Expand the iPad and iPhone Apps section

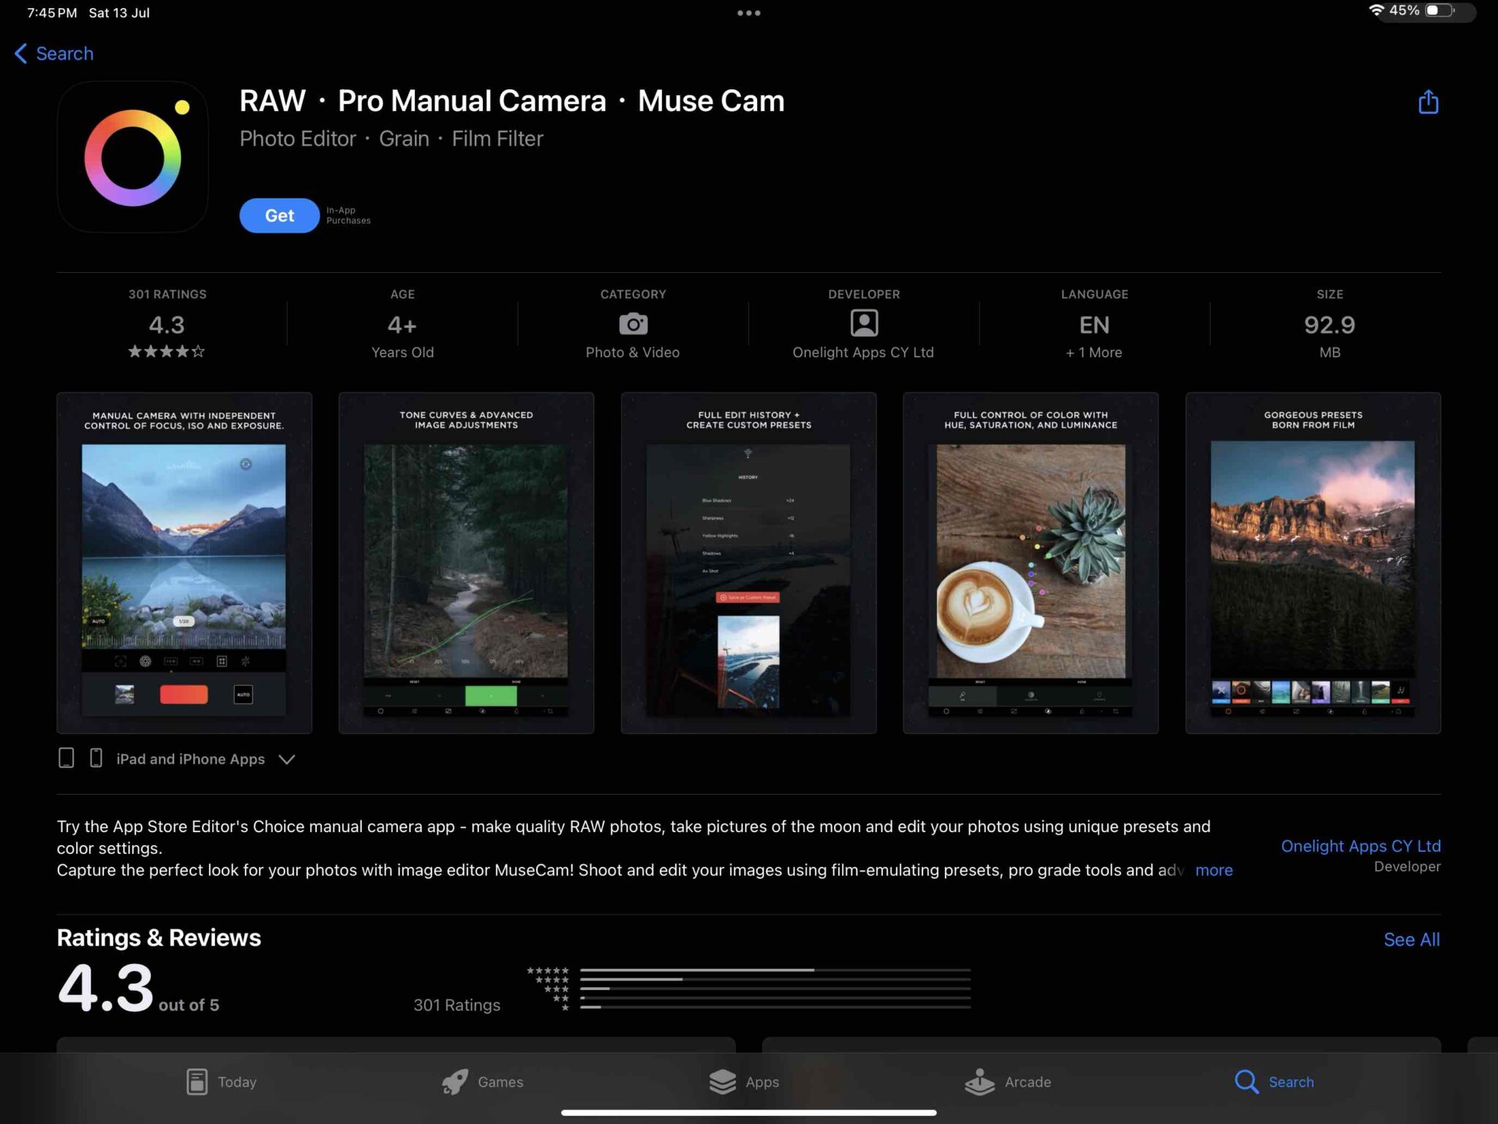[286, 759]
